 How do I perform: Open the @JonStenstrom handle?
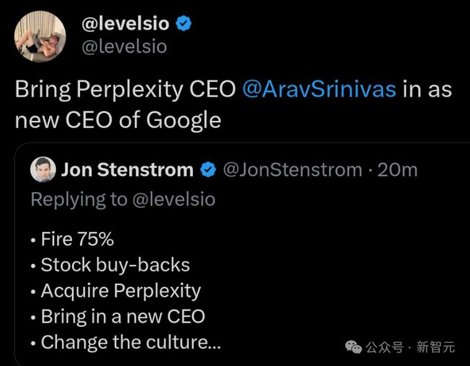(x=292, y=169)
